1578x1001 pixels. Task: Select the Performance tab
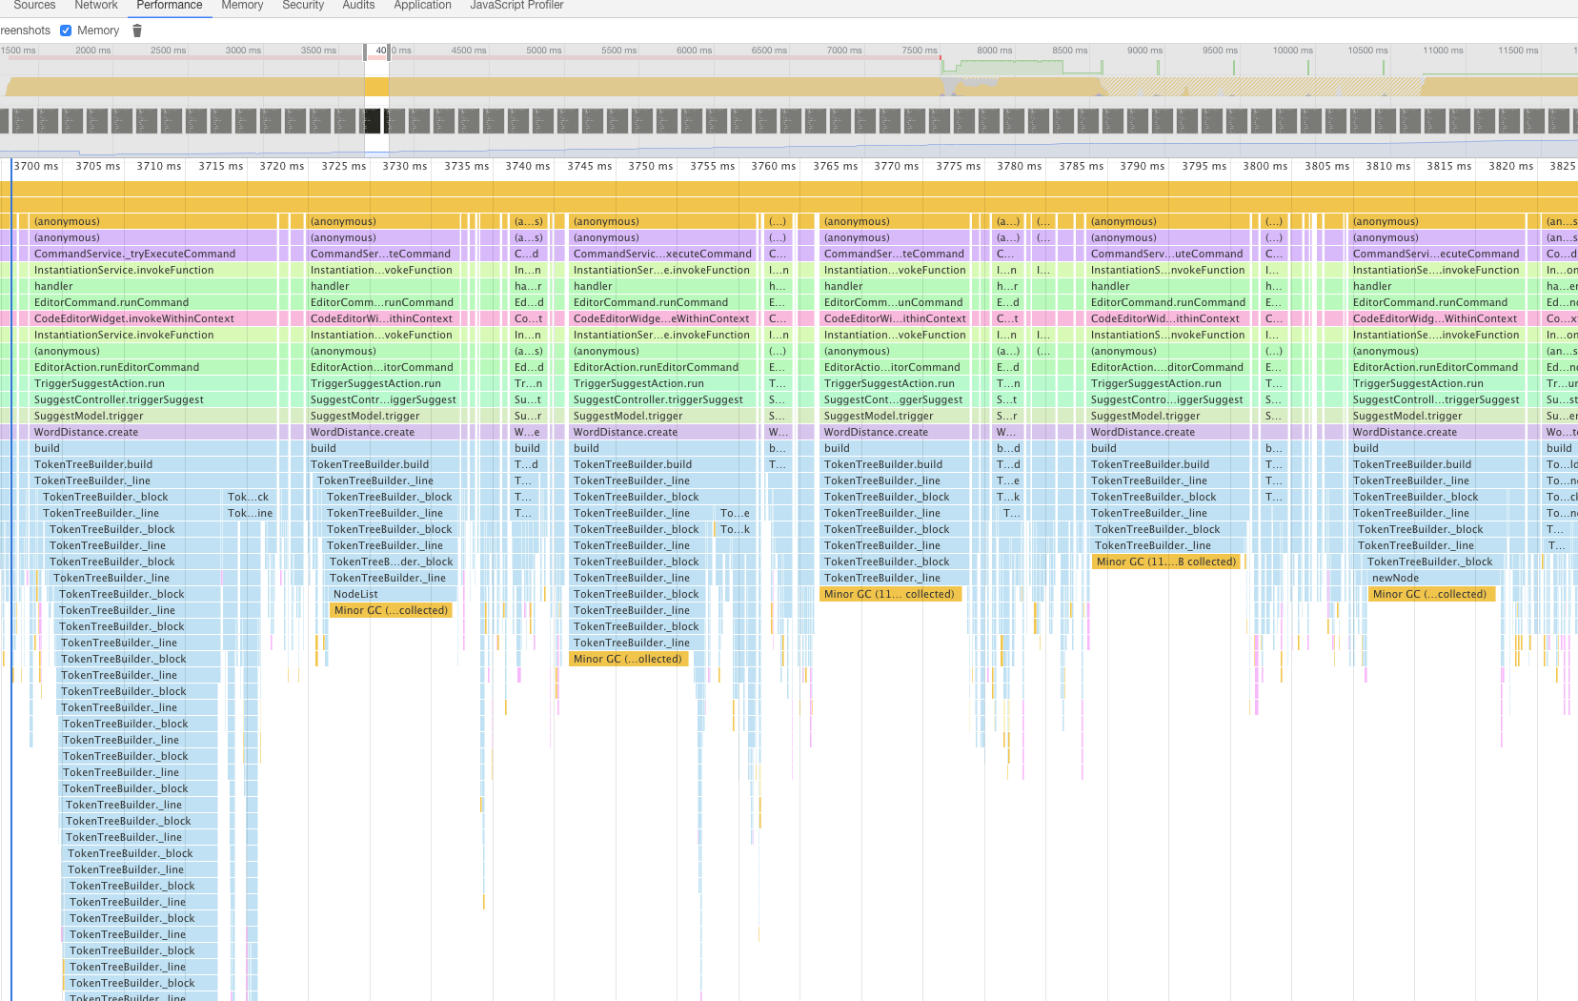coord(169,7)
